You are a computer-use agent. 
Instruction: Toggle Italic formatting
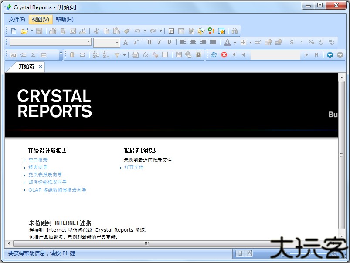tap(159, 42)
